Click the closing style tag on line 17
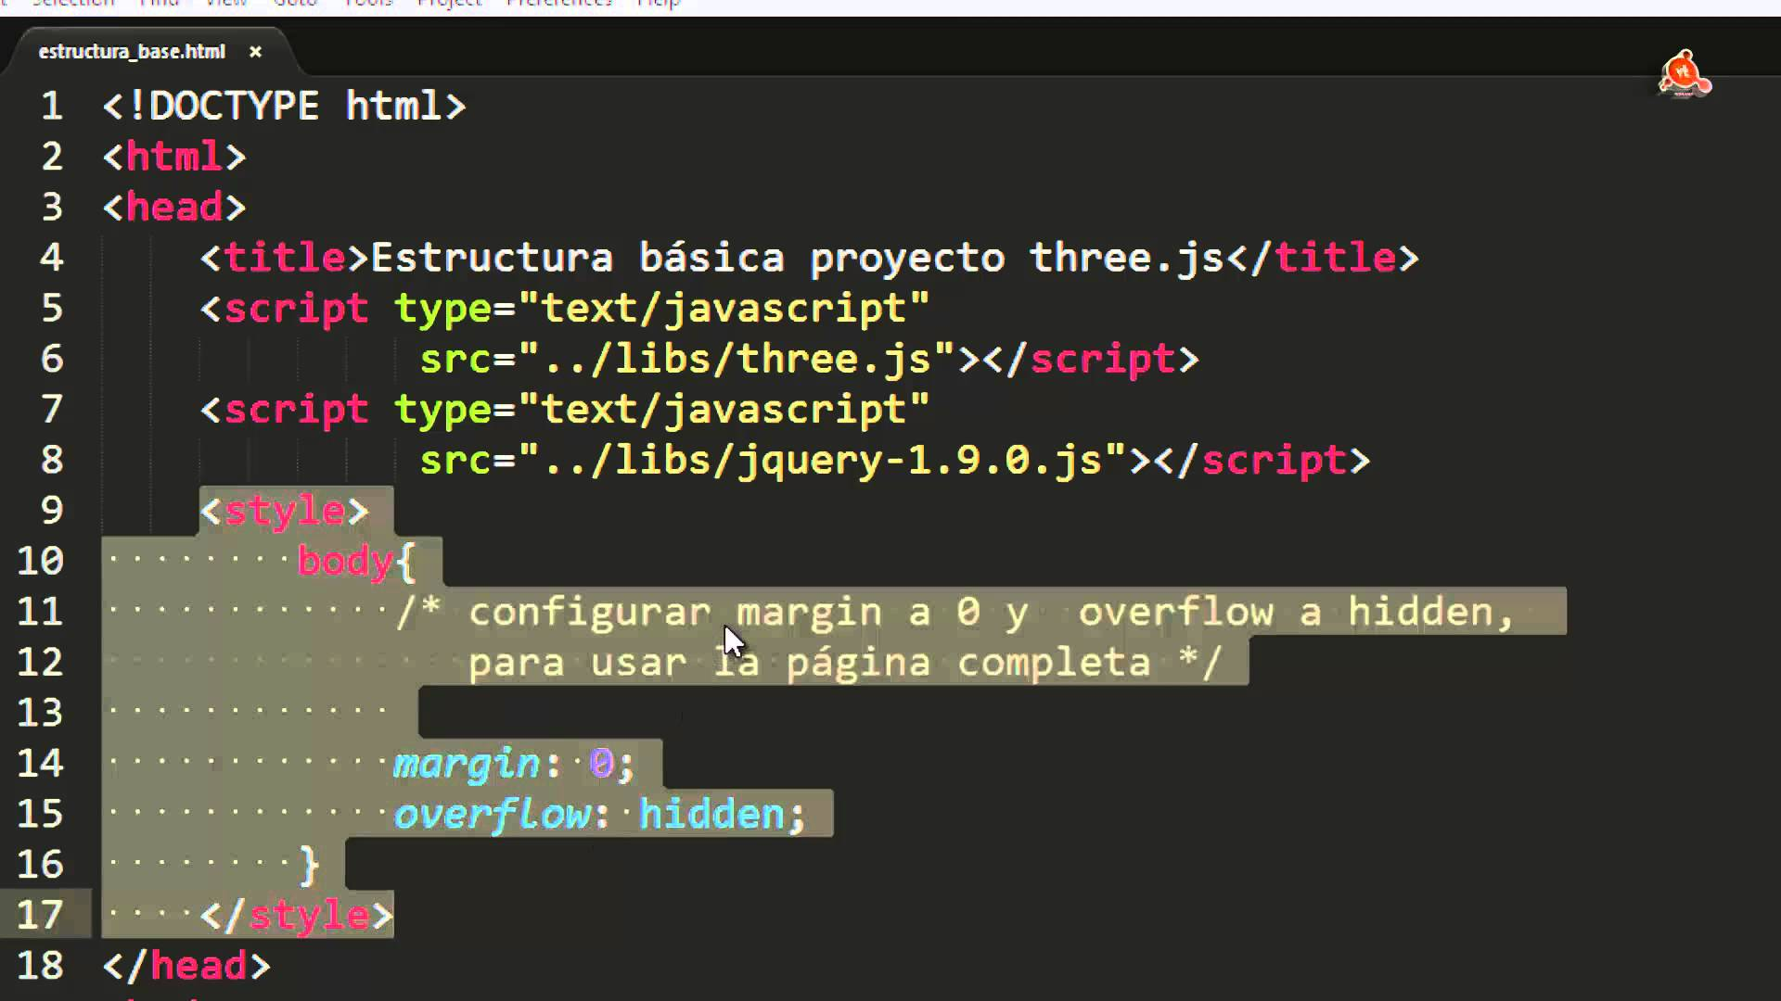This screenshot has height=1001, width=1781. click(x=296, y=916)
